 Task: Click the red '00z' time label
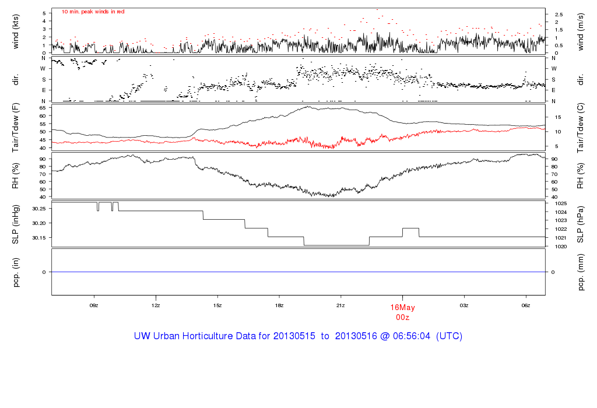(x=402, y=318)
